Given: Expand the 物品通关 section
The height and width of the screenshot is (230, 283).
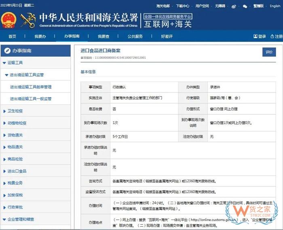Looking at the screenshot, I should [4, 147].
